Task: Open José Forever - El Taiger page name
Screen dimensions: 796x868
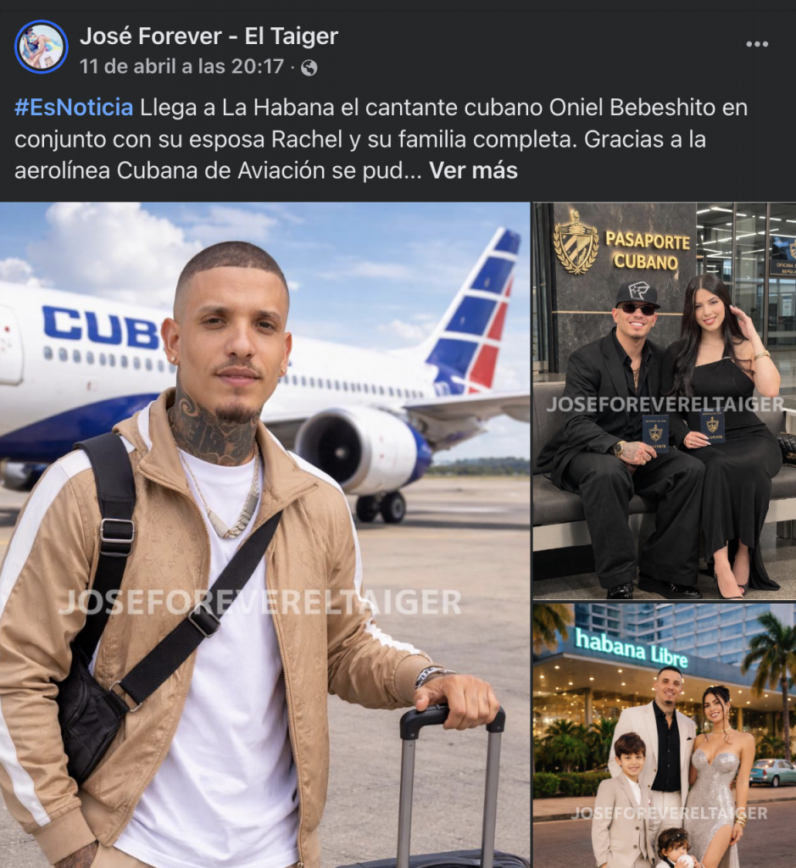Action: pyautogui.click(x=209, y=36)
